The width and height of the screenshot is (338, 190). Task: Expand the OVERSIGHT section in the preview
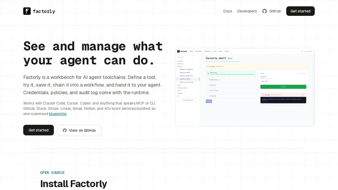[231, 85]
